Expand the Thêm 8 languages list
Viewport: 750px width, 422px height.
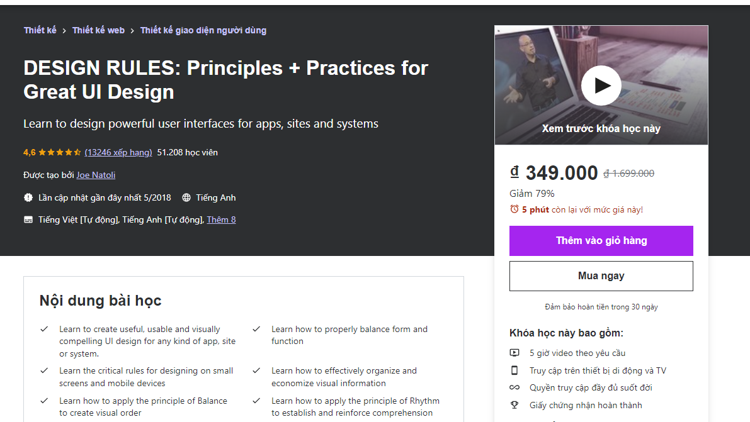point(221,219)
